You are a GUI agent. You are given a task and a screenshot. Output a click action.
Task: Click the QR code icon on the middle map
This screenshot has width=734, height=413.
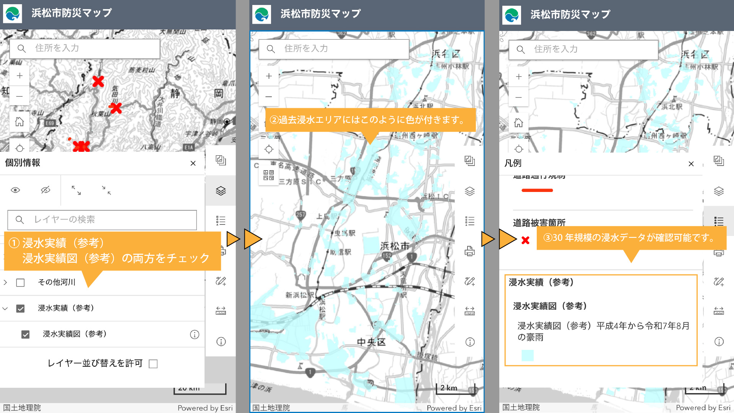coord(269,175)
